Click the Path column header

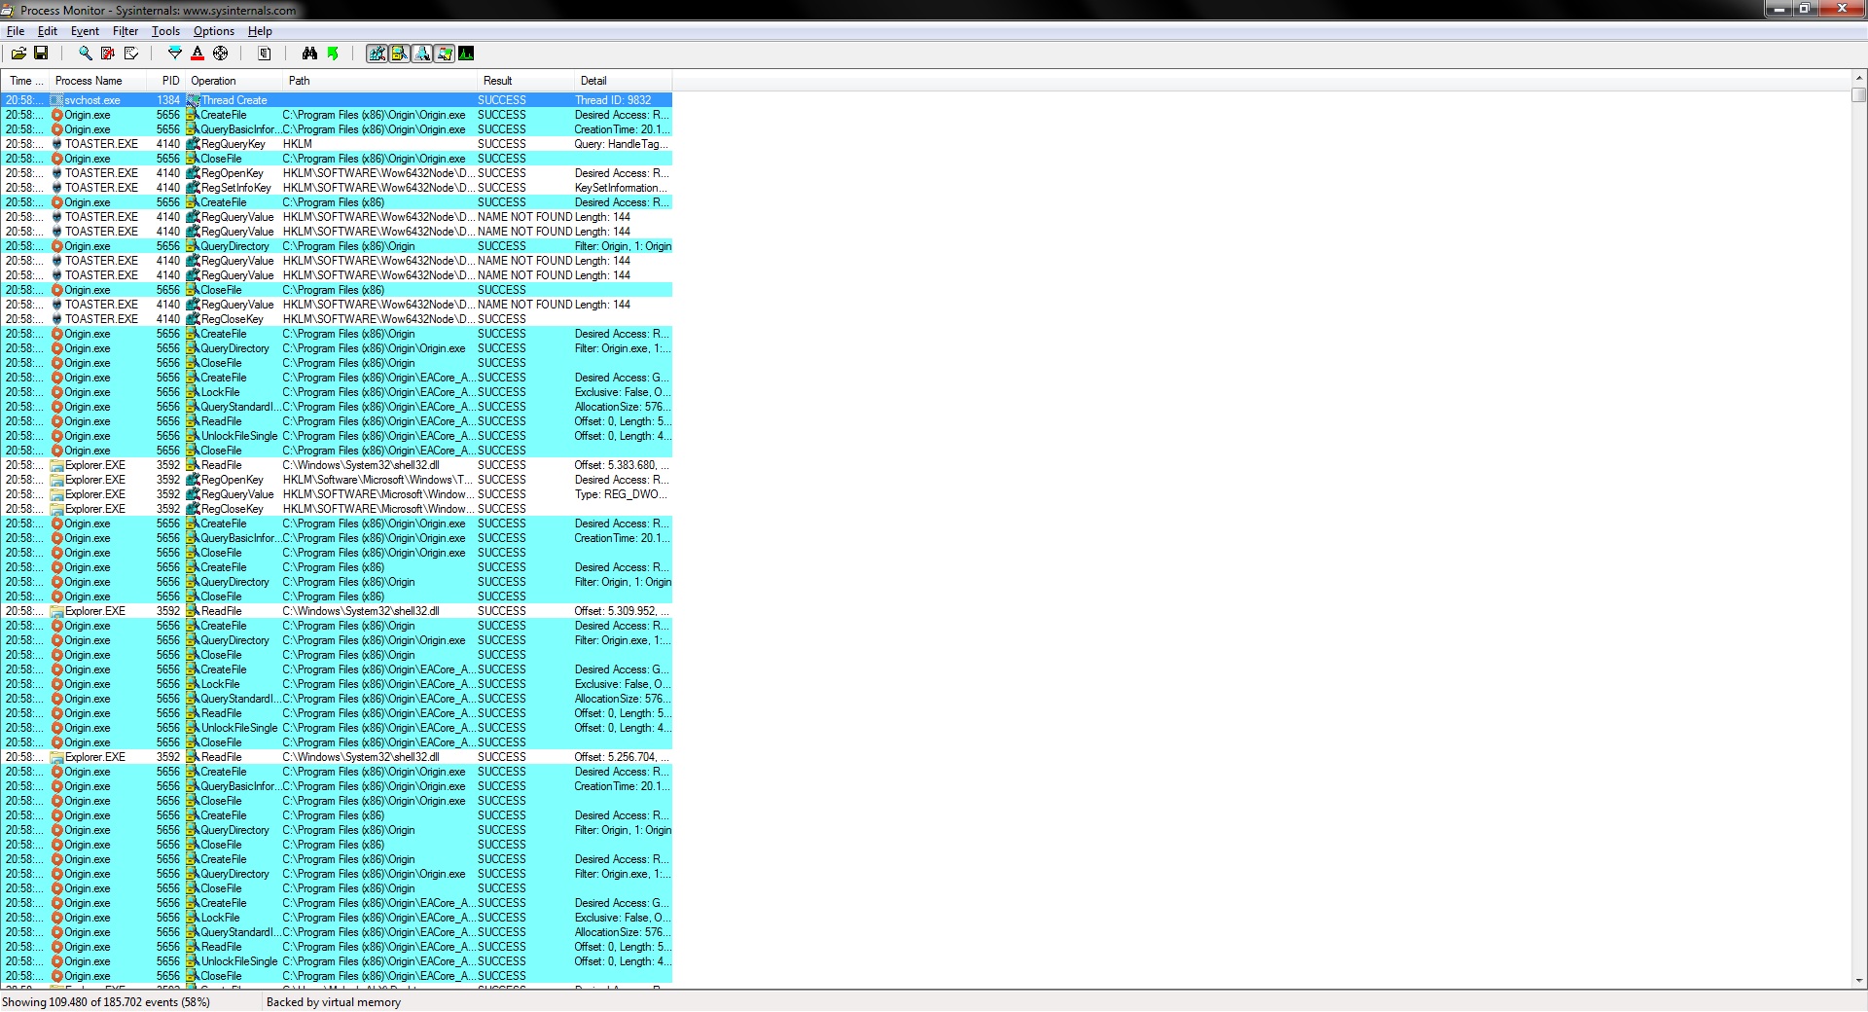[x=379, y=81]
